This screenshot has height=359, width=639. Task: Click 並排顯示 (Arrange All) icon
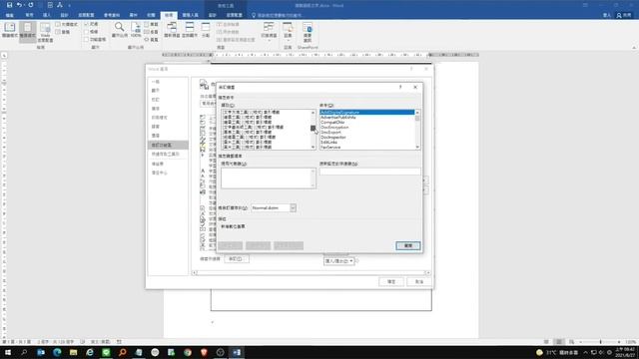click(190, 30)
